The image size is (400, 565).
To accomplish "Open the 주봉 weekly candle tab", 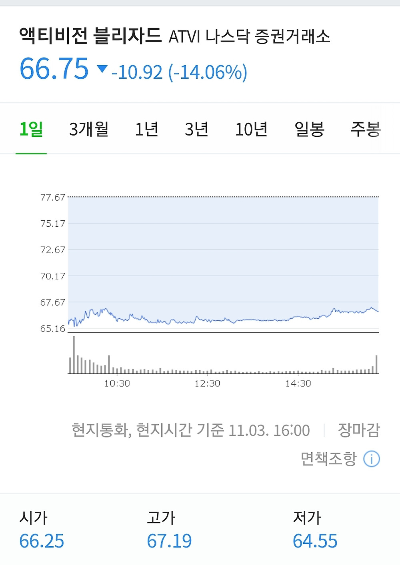I will [x=366, y=129].
